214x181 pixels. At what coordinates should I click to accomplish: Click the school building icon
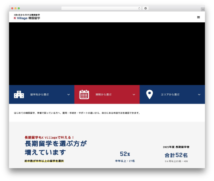tap(19, 95)
